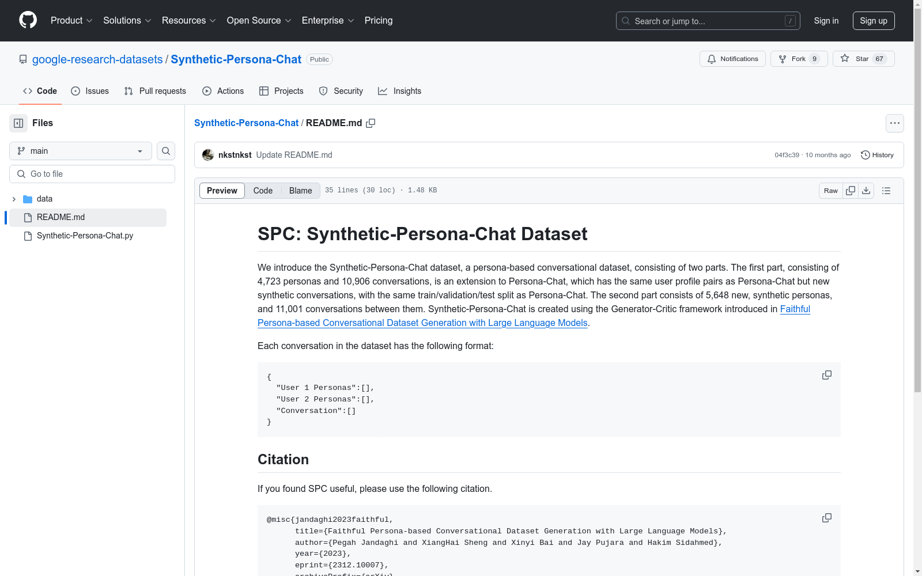Image resolution: width=922 pixels, height=576 pixels.
Task: Go to the Pull requests tab
Action: (x=155, y=91)
